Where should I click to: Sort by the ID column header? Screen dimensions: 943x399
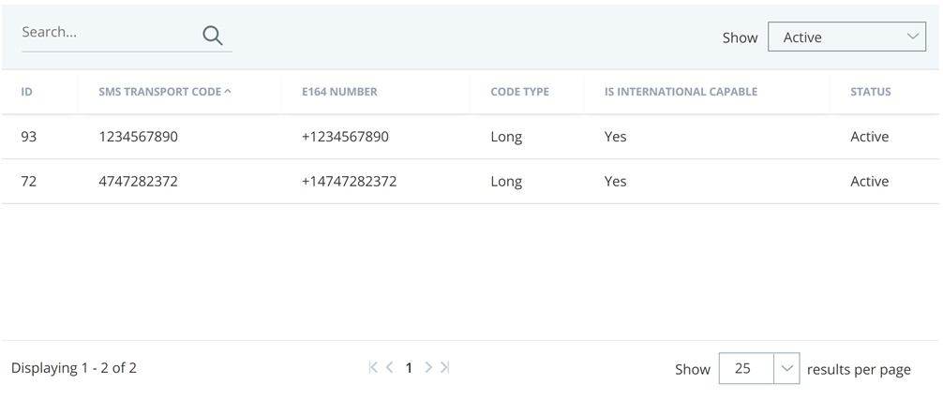[26, 92]
